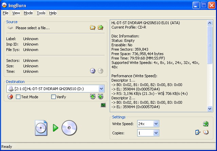Click the Label 'Unknown' value

pos(31,39)
